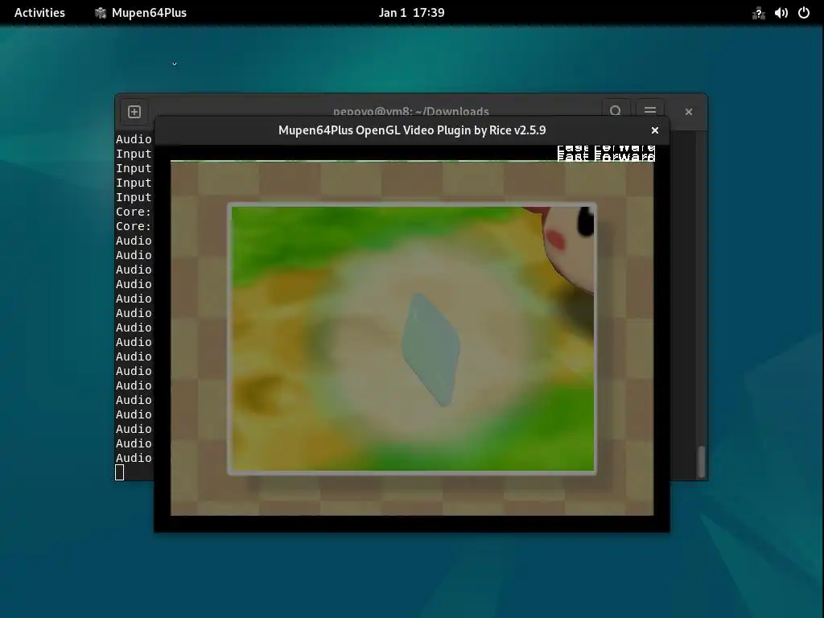Click the Mupen64Plus OpenGL Video Plugin title bar
The height and width of the screenshot is (618, 824).
tap(412, 130)
